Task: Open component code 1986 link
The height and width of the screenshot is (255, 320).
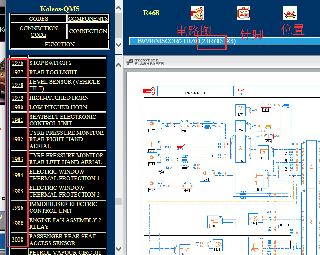Action: pos(18,207)
